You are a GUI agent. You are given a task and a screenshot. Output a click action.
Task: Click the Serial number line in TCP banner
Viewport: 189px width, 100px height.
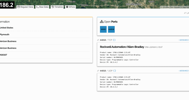[x=111, y=57]
